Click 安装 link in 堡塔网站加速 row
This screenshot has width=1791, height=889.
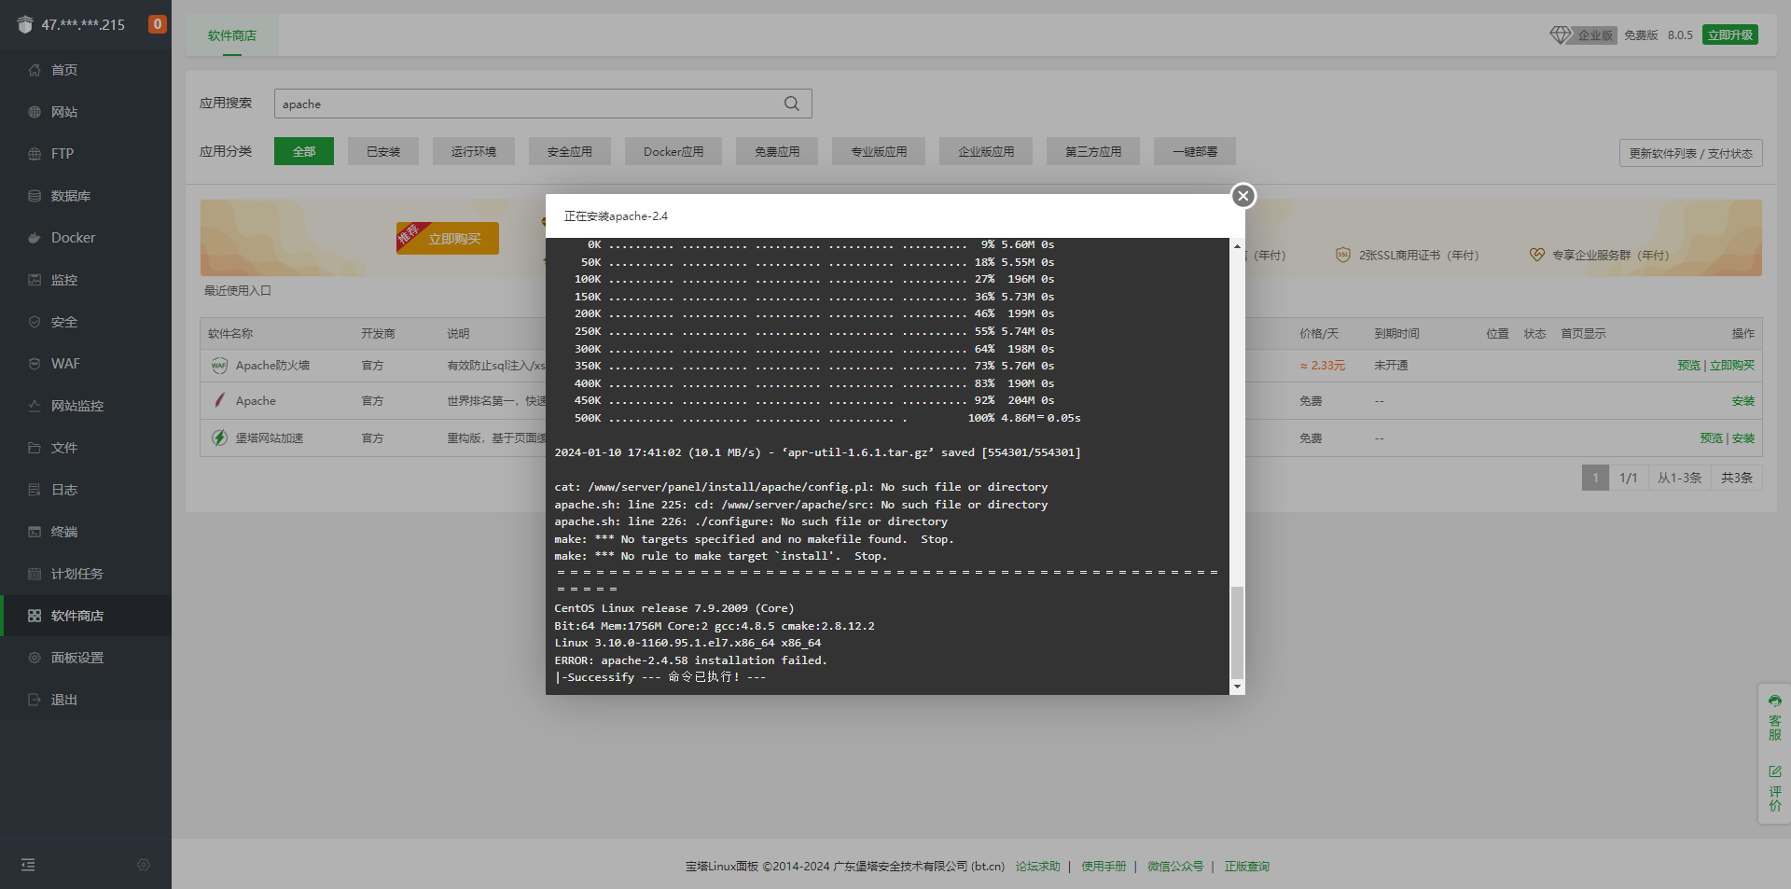coord(1743,438)
